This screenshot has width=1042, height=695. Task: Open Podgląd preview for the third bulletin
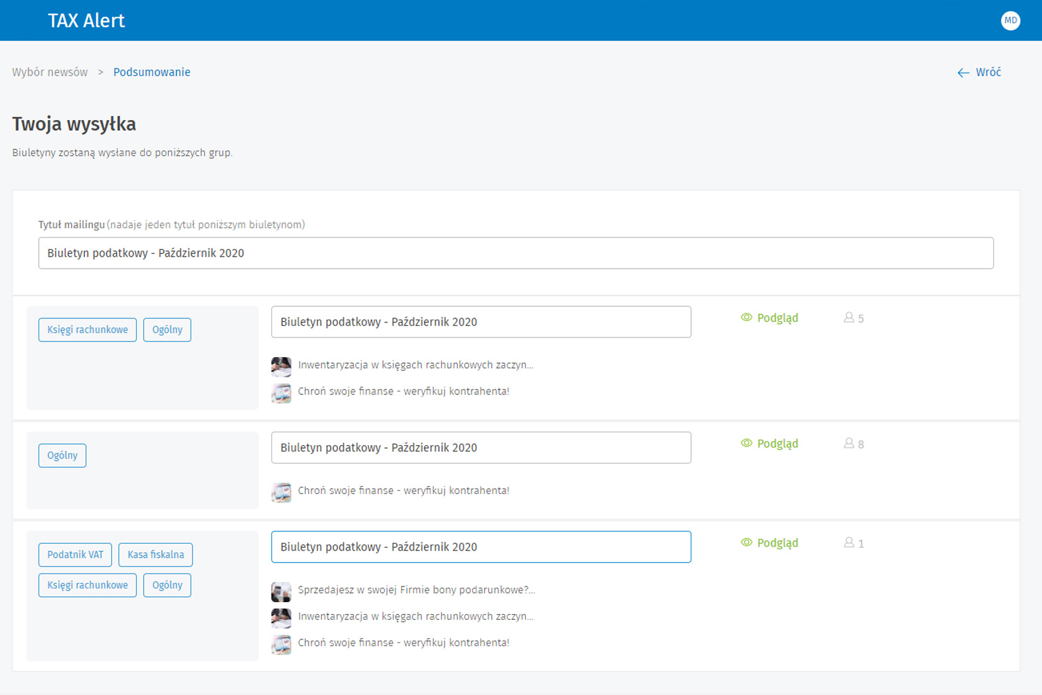[769, 543]
